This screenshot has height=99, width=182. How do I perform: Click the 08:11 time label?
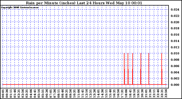58,93
